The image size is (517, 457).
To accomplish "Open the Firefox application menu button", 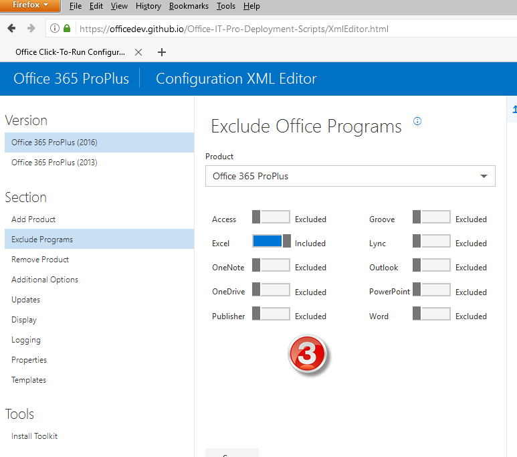I will 30,5.
